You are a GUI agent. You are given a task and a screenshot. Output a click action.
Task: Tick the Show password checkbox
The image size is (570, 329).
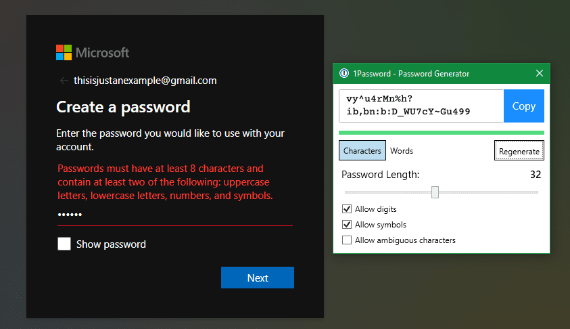pyautogui.click(x=64, y=244)
